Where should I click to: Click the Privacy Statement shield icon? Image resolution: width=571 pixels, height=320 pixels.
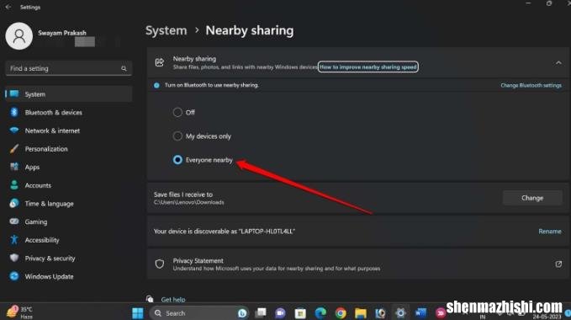click(160, 264)
